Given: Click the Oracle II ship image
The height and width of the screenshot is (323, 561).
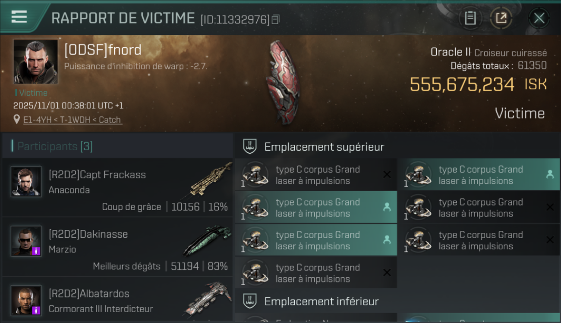Looking at the screenshot, I should coord(284,82).
